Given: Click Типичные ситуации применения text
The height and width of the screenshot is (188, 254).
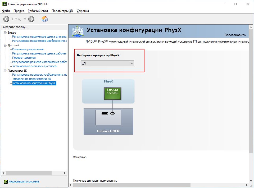Looking at the screenshot, I should coord(95,181).
